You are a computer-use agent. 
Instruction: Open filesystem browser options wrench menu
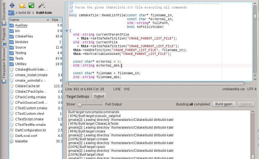tap(41, 5)
